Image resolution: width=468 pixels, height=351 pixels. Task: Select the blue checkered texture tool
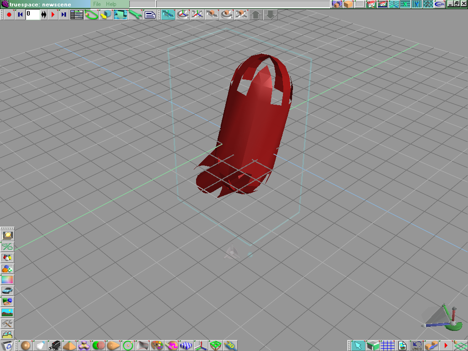click(x=187, y=346)
